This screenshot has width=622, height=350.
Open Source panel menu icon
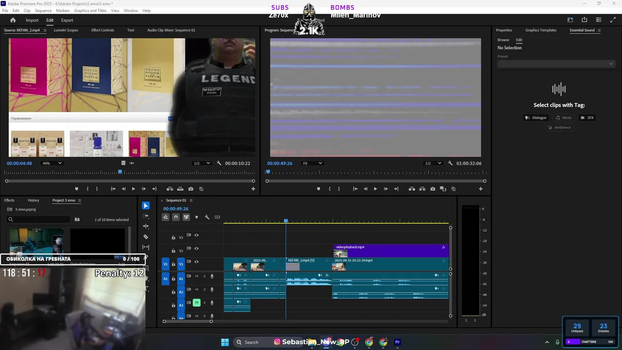click(45, 30)
